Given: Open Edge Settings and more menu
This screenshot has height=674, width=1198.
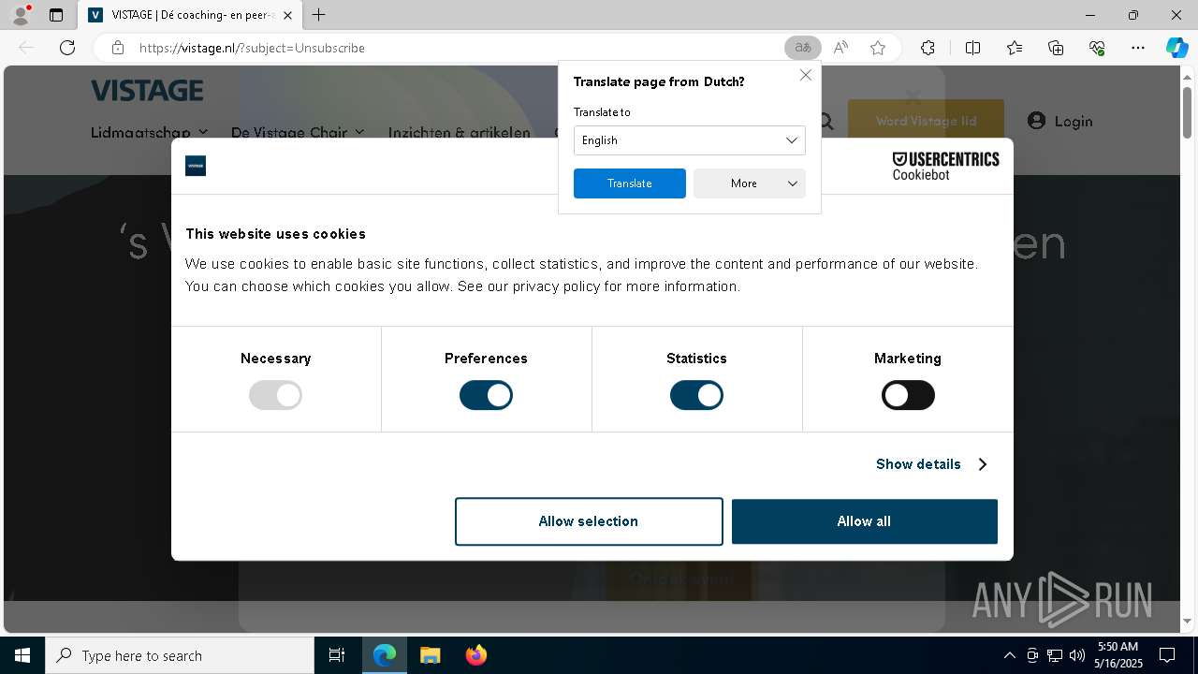Looking at the screenshot, I should (x=1138, y=48).
